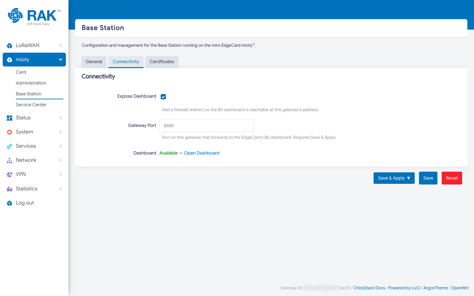Click the Statistics bar chart icon
The width and height of the screenshot is (474, 296).
point(10,189)
